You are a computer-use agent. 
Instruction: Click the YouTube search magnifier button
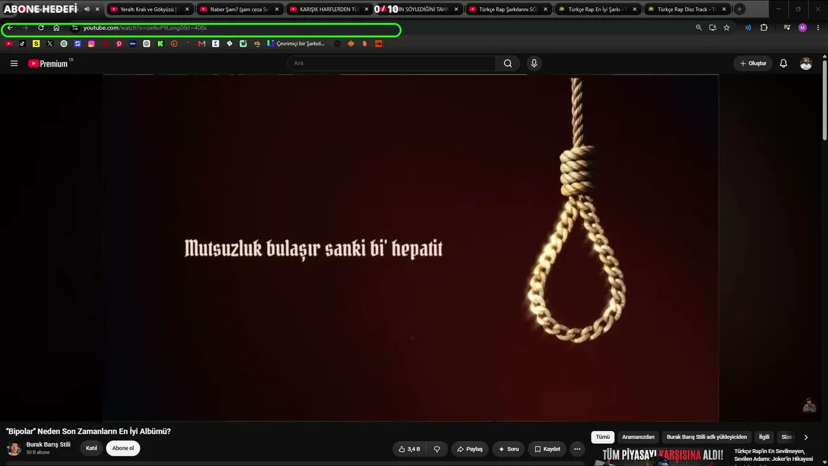pos(508,63)
